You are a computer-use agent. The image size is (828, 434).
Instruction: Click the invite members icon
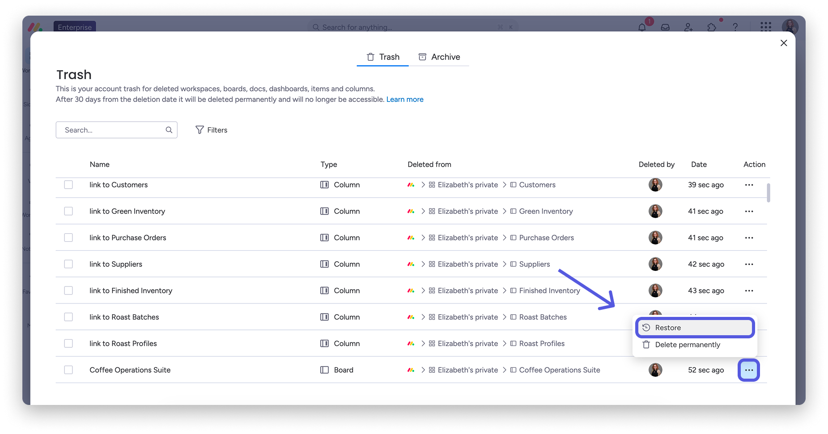point(688,27)
